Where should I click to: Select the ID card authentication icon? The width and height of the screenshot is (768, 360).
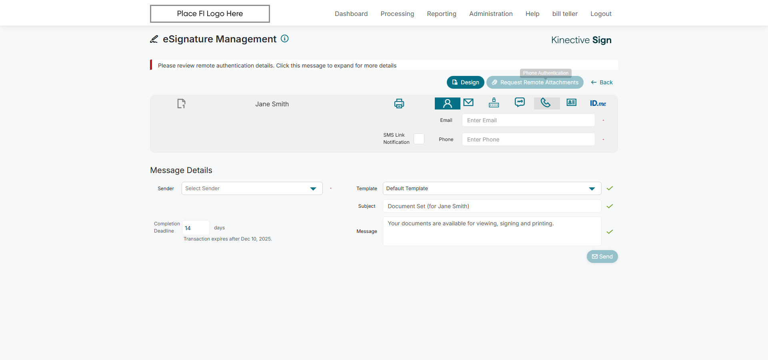tap(572, 103)
